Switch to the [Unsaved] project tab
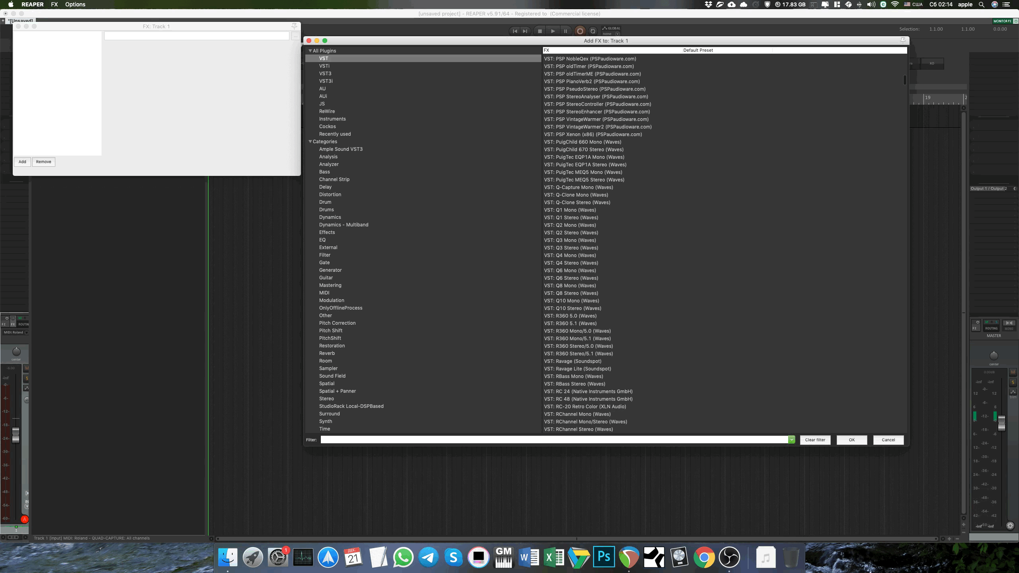This screenshot has width=1019, height=573. click(21, 21)
